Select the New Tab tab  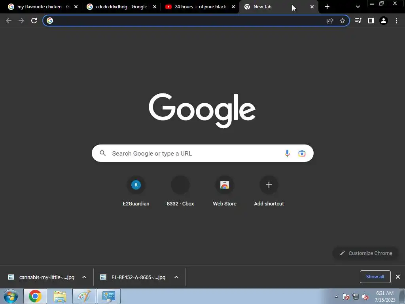point(279,7)
